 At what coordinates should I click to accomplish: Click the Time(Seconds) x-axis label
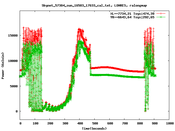click(94, 129)
